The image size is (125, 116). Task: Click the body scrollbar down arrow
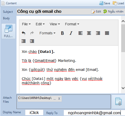[123, 88]
